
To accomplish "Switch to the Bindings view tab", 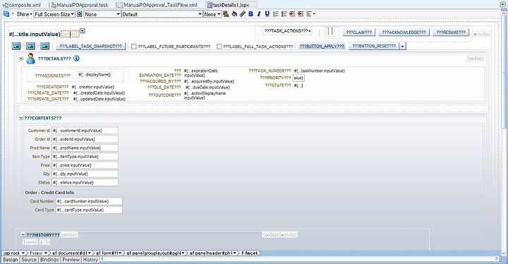I will coord(49,260).
